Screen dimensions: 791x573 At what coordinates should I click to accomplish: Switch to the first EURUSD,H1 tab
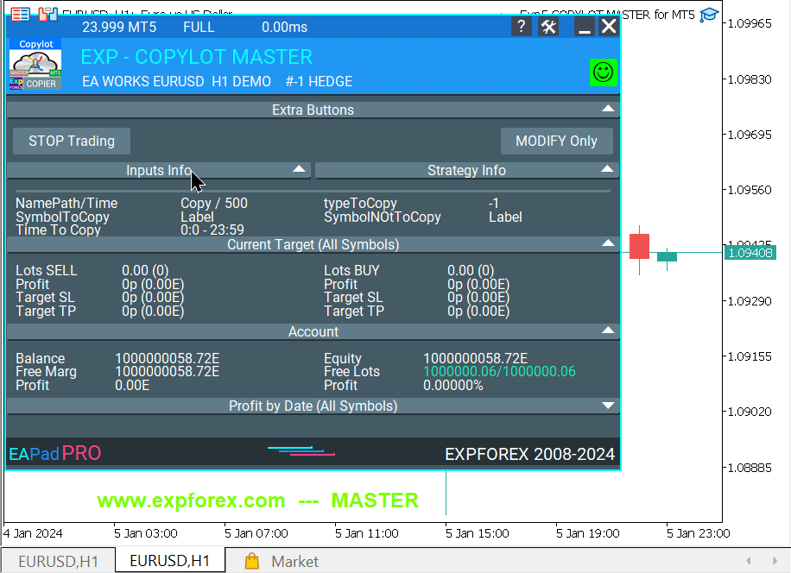click(x=58, y=561)
